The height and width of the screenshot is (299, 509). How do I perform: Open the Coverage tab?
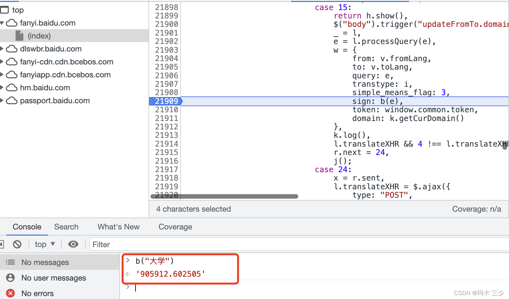pyautogui.click(x=175, y=227)
